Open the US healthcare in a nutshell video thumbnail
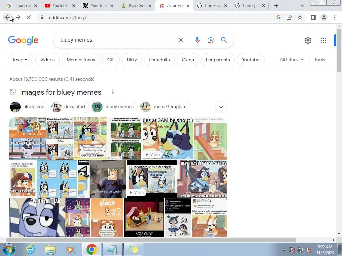The image size is (342, 256). point(152,179)
